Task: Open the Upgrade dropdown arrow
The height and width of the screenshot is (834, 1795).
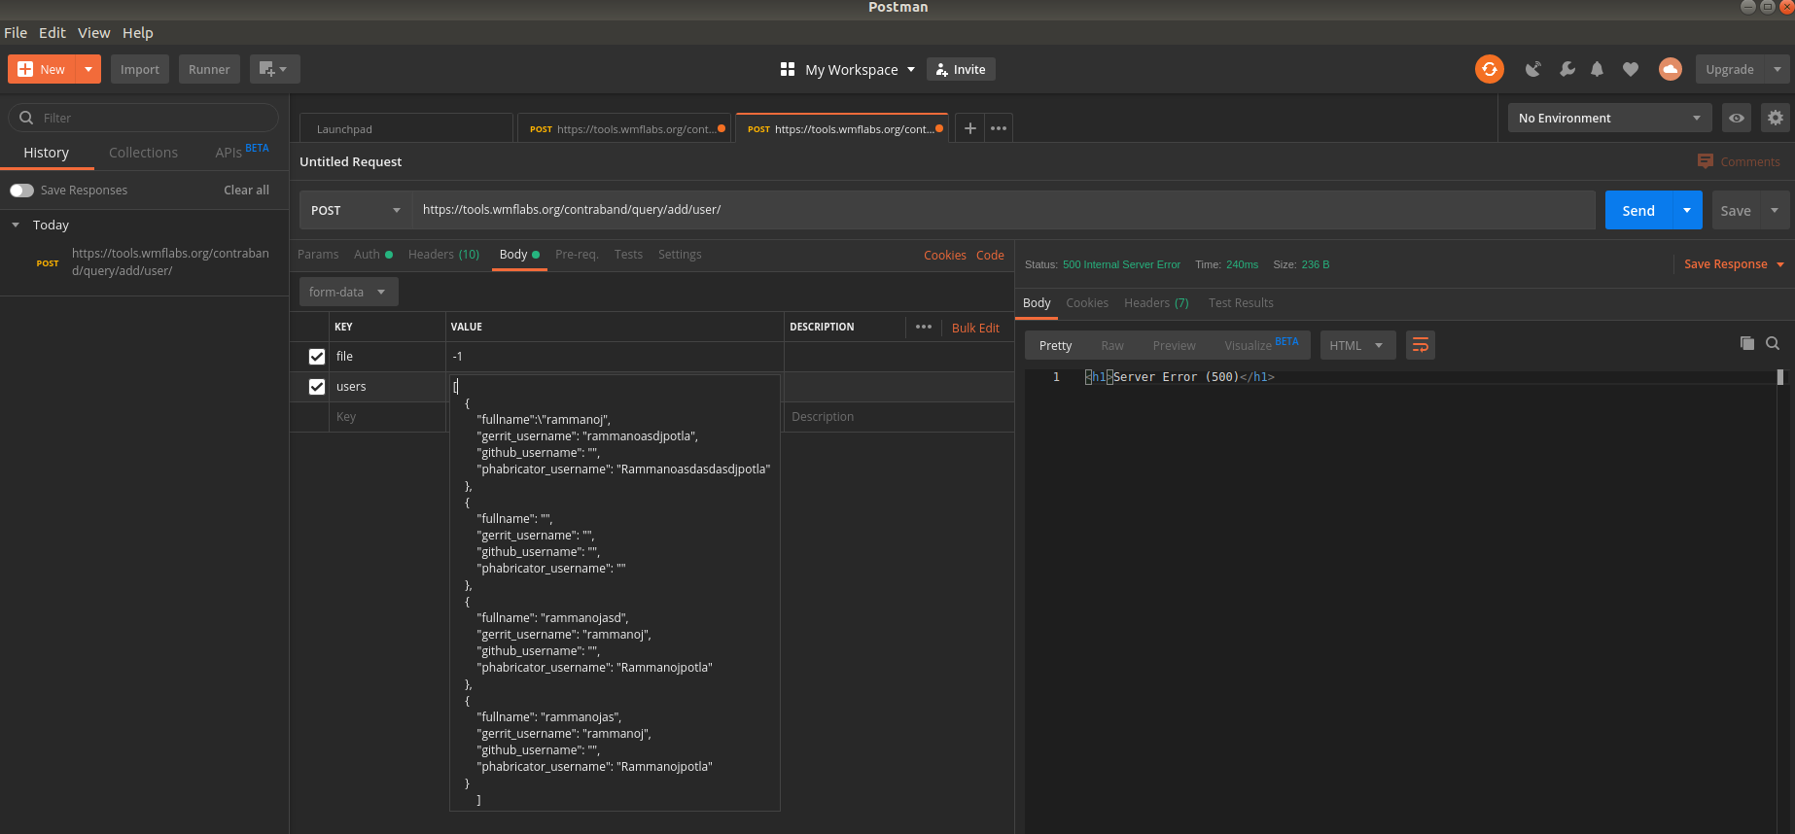Action: pos(1777,69)
